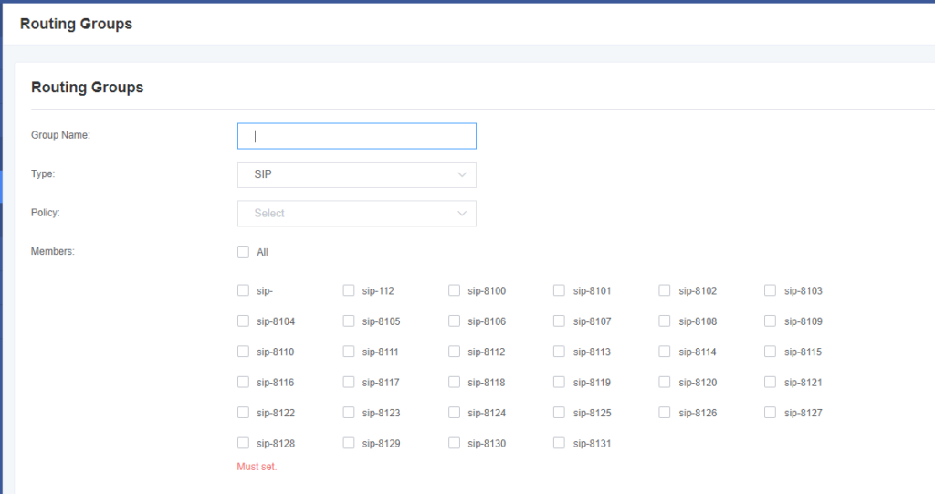Viewport: 935px width, 494px height.
Task: Select the sip-8123 checkbox
Action: coord(349,413)
